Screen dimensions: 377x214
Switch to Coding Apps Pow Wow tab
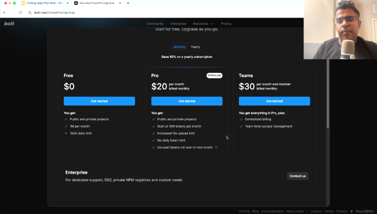44,3
